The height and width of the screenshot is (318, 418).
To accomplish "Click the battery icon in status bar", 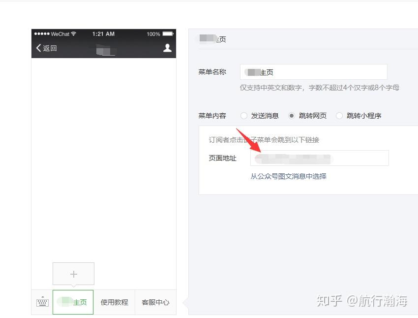I will [x=168, y=34].
